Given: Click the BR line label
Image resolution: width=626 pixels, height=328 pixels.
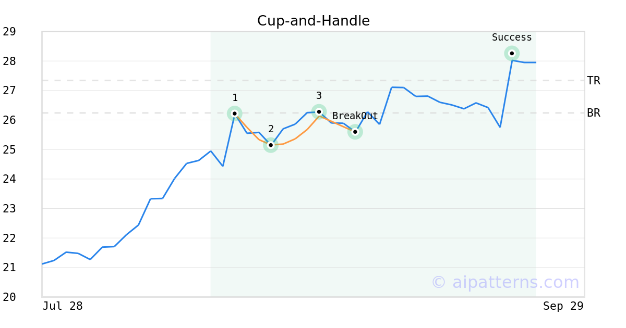Looking at the screenshot, I should click(594, 113).
